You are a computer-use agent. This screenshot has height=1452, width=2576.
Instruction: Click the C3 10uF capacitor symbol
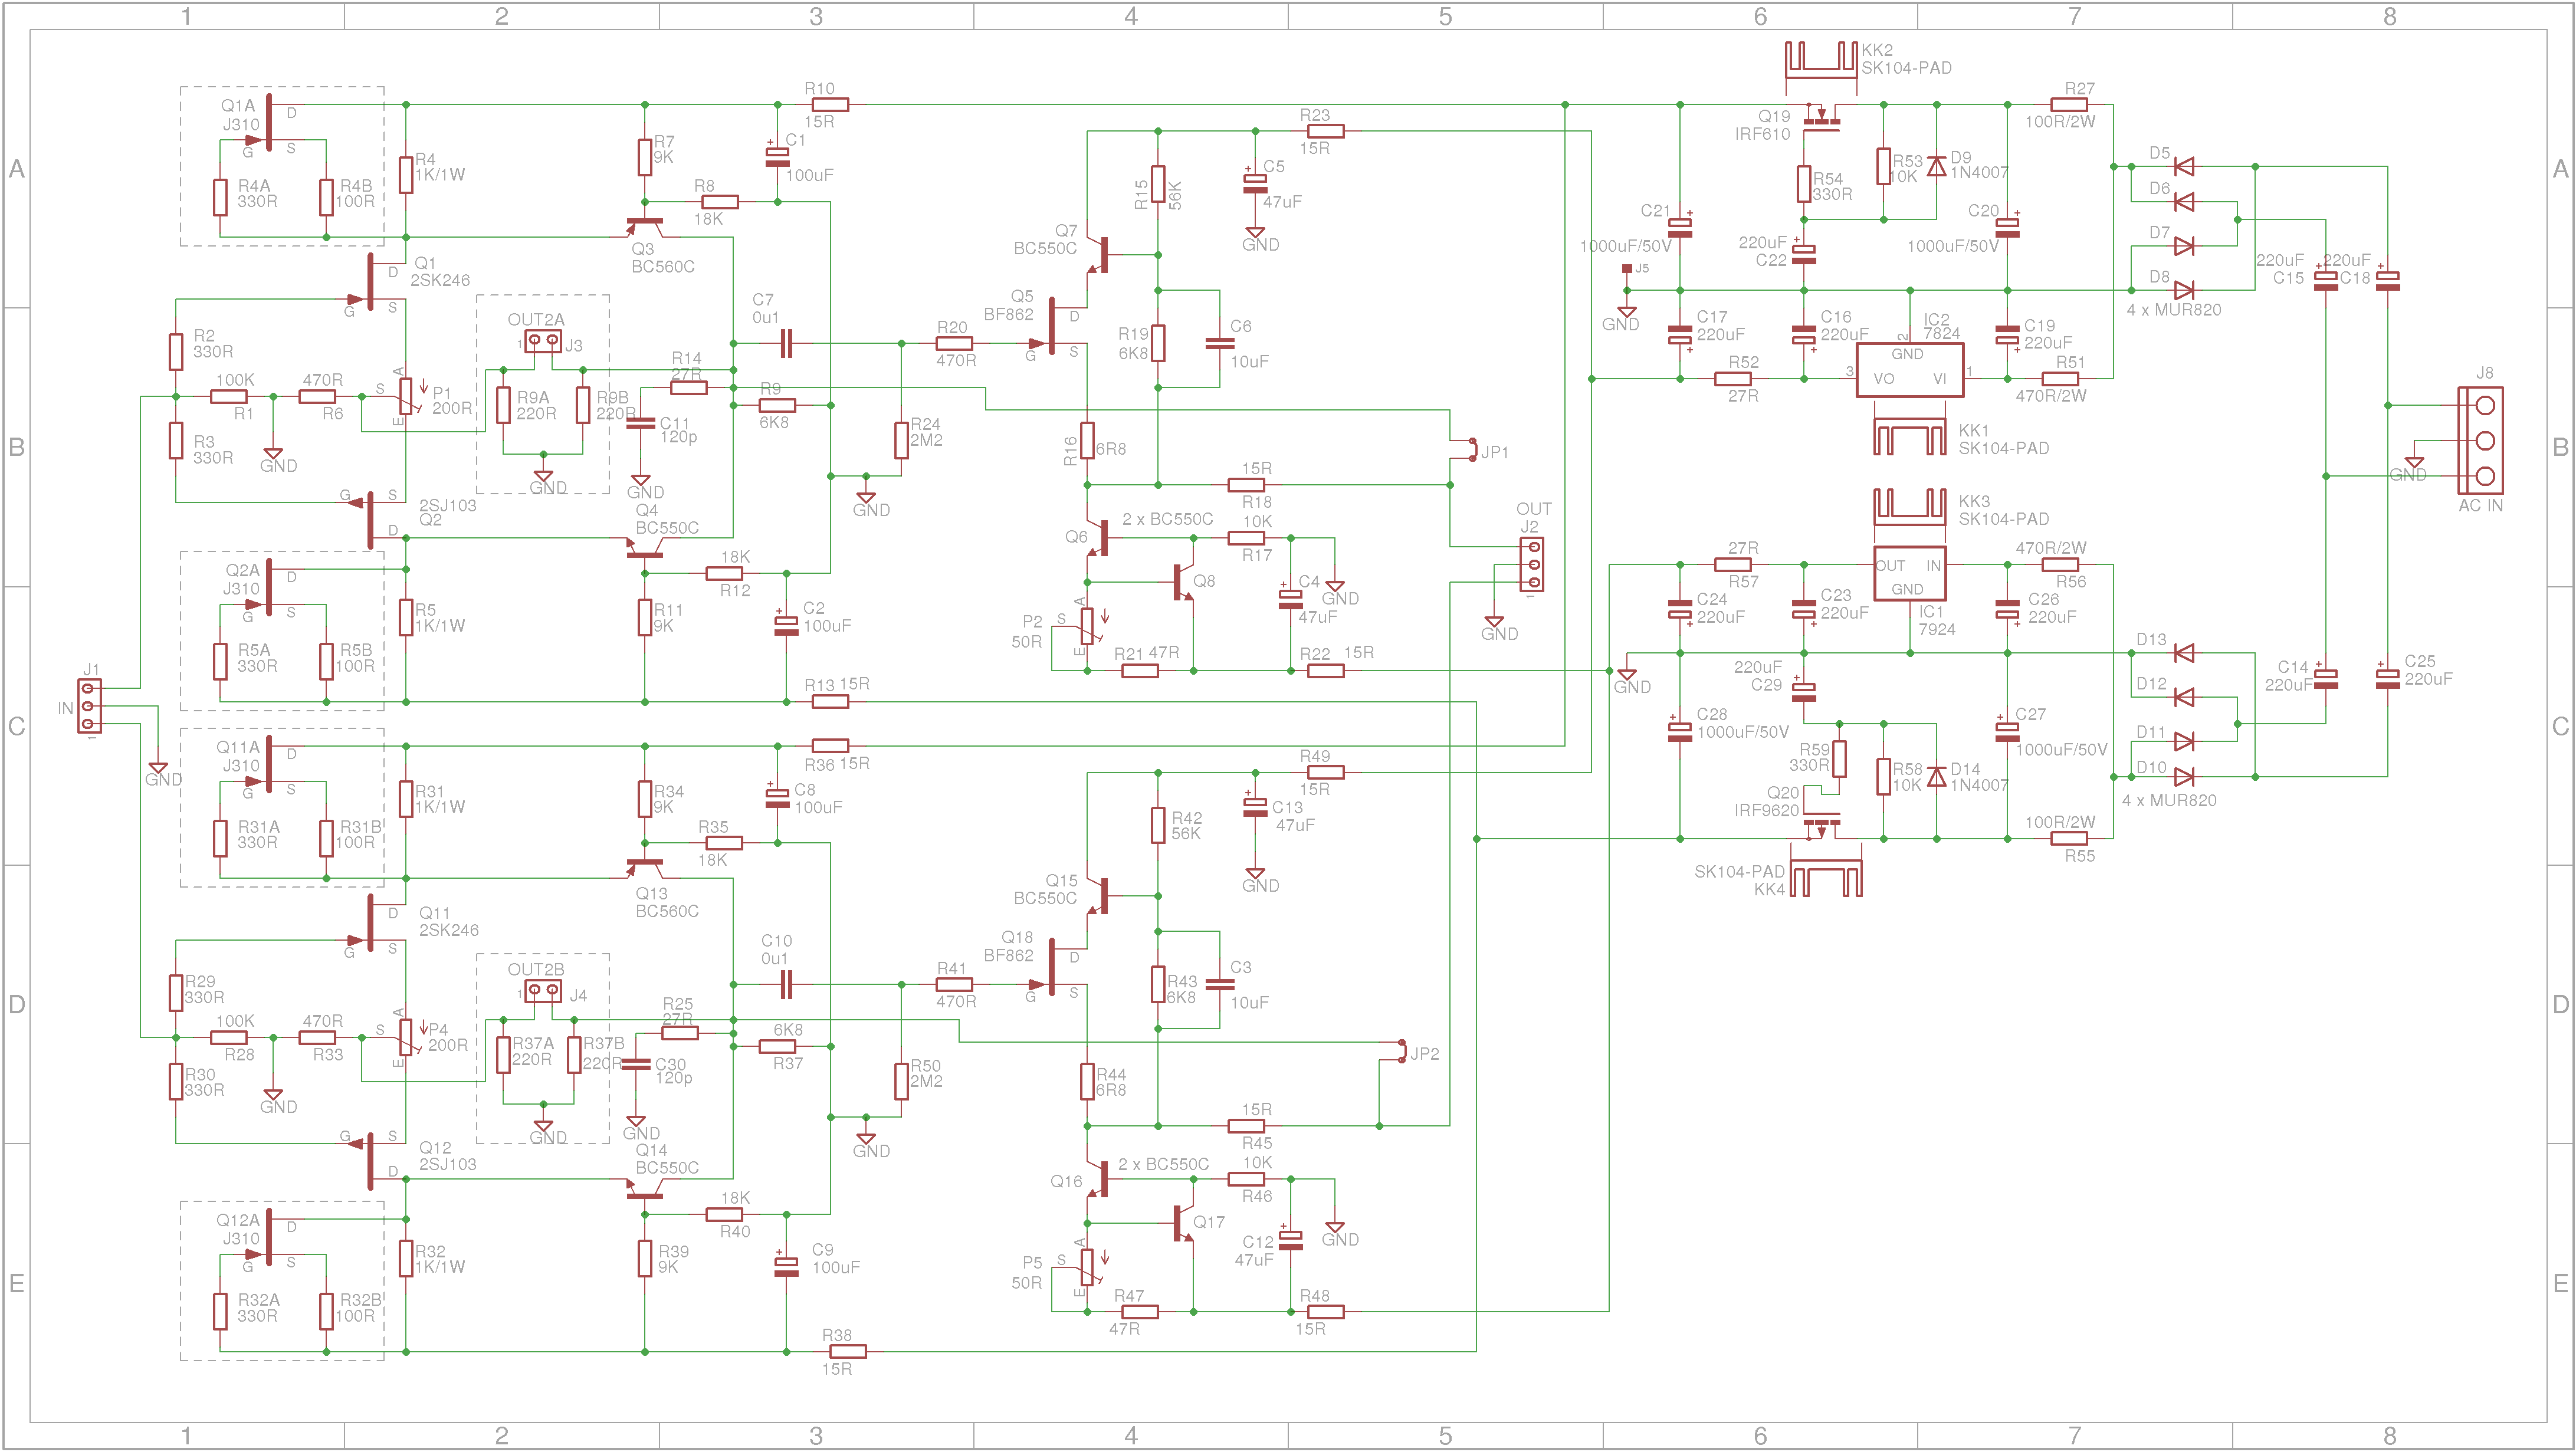click(1220, 984)
